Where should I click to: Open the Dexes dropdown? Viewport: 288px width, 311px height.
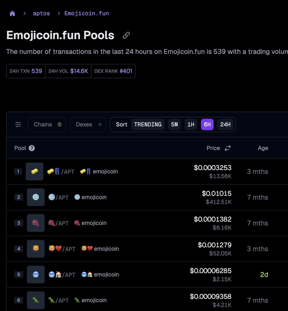click(x=88, y=124)
